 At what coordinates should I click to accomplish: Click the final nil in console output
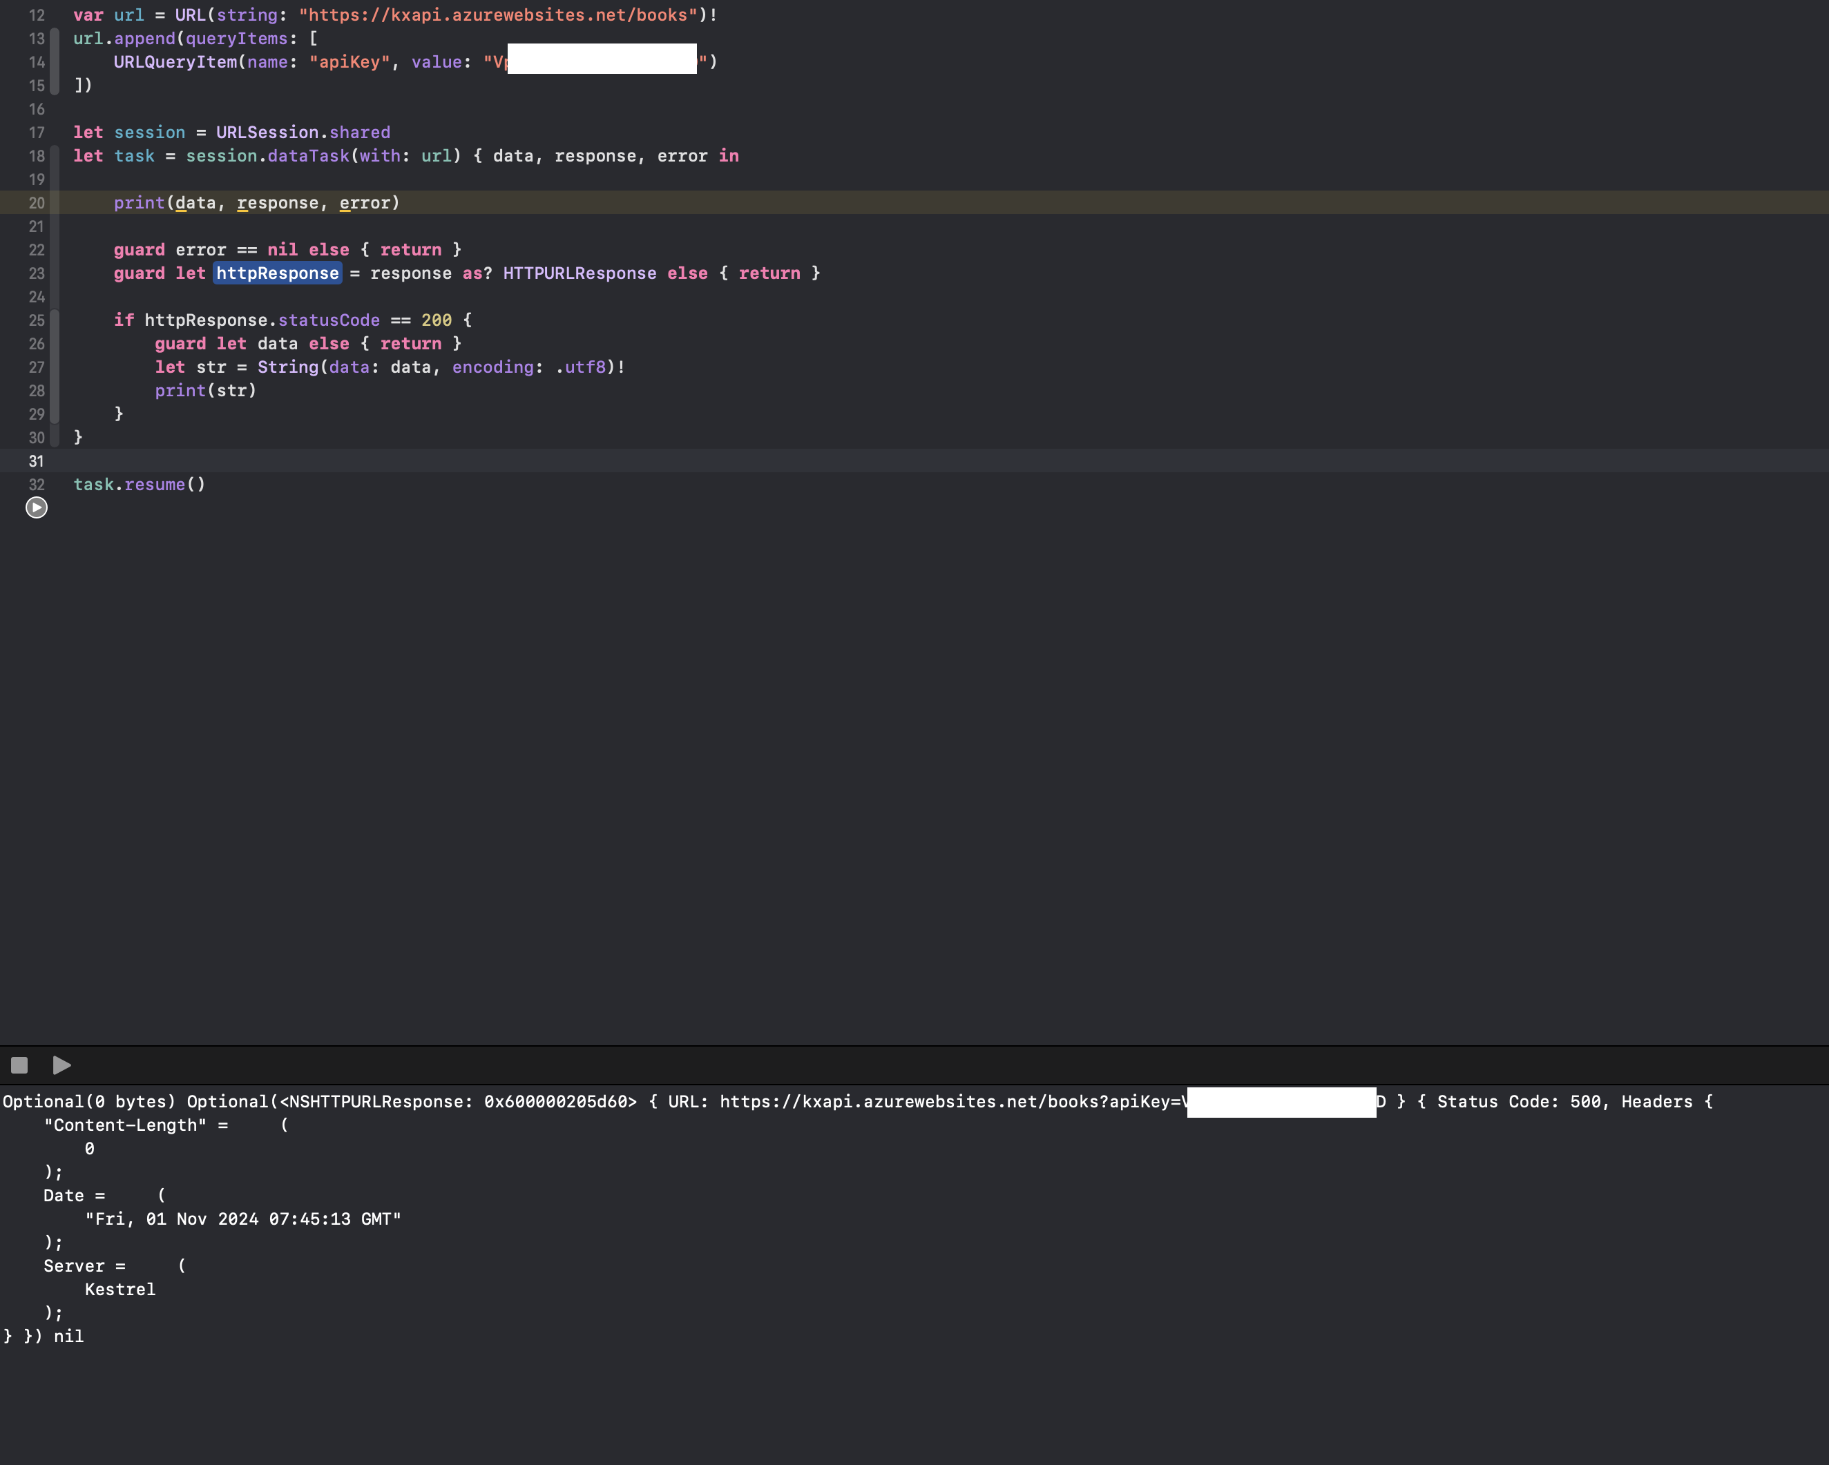[x=68, y=1336]
